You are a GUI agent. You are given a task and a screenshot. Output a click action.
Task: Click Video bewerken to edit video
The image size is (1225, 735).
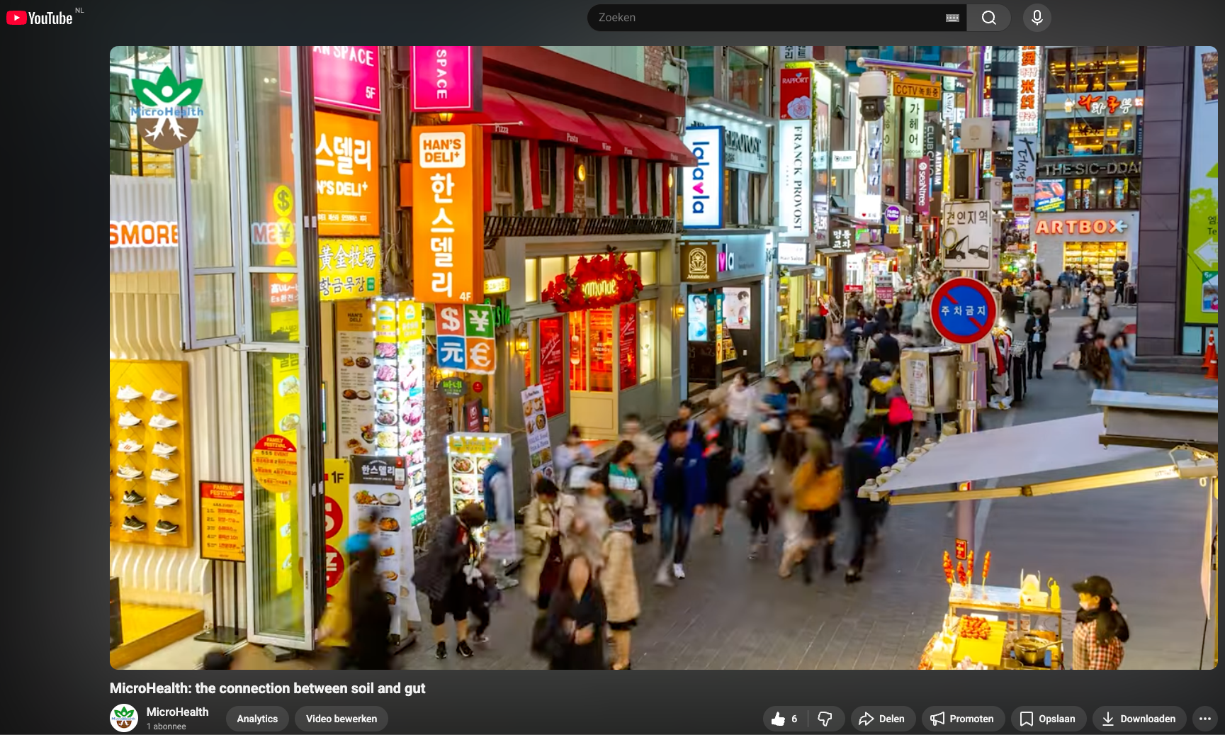tap(341, 719)
